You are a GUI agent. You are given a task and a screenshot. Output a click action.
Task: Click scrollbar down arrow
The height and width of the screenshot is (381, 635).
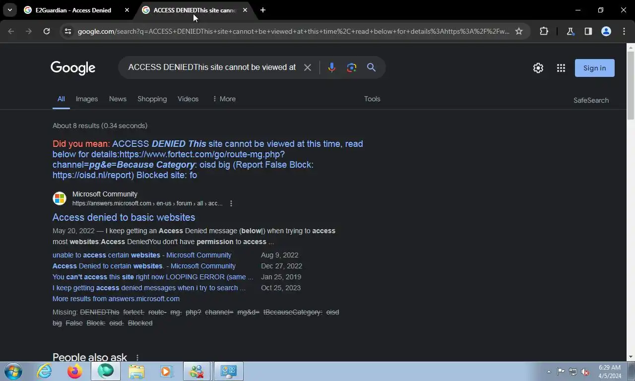[x=631, y=357]
